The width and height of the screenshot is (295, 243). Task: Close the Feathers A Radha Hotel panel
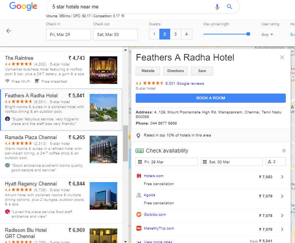[x=282, y=57]
